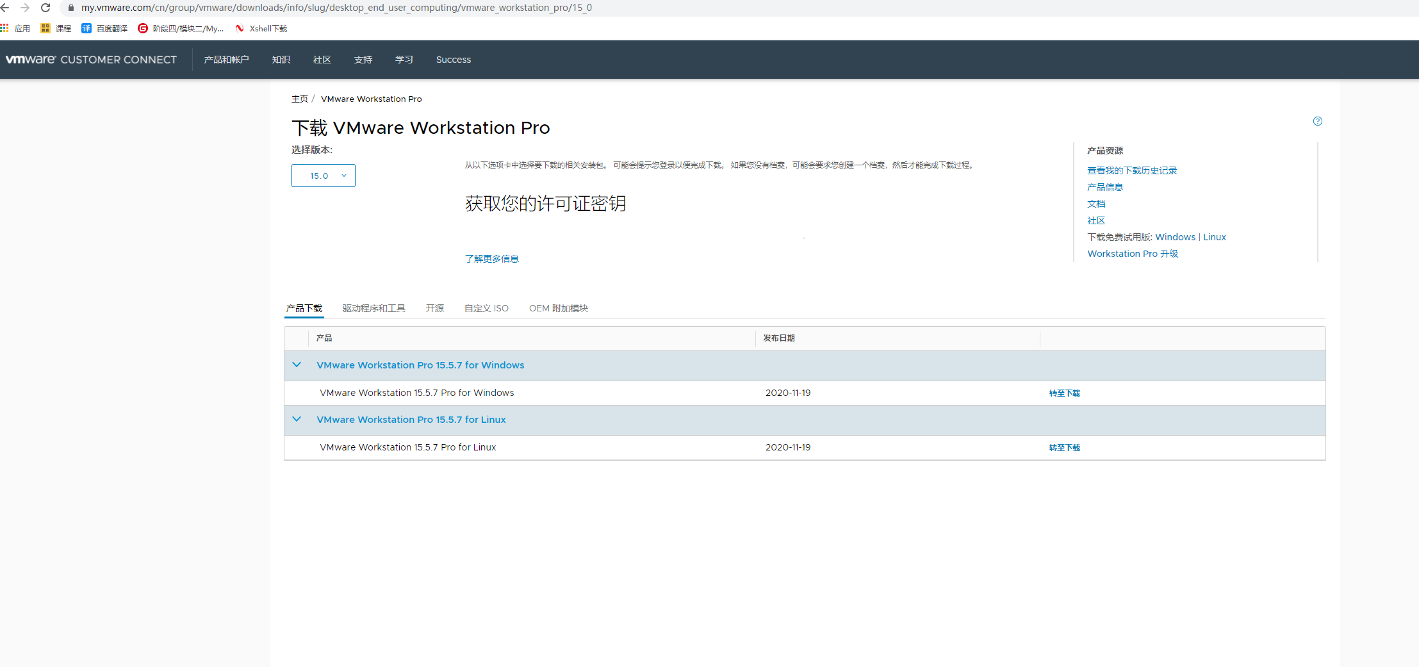Viewport: 1419px width, 667px height.
Task: Click the 发布日期 column header
Action: pyautogui.click(x=779, y=338)
